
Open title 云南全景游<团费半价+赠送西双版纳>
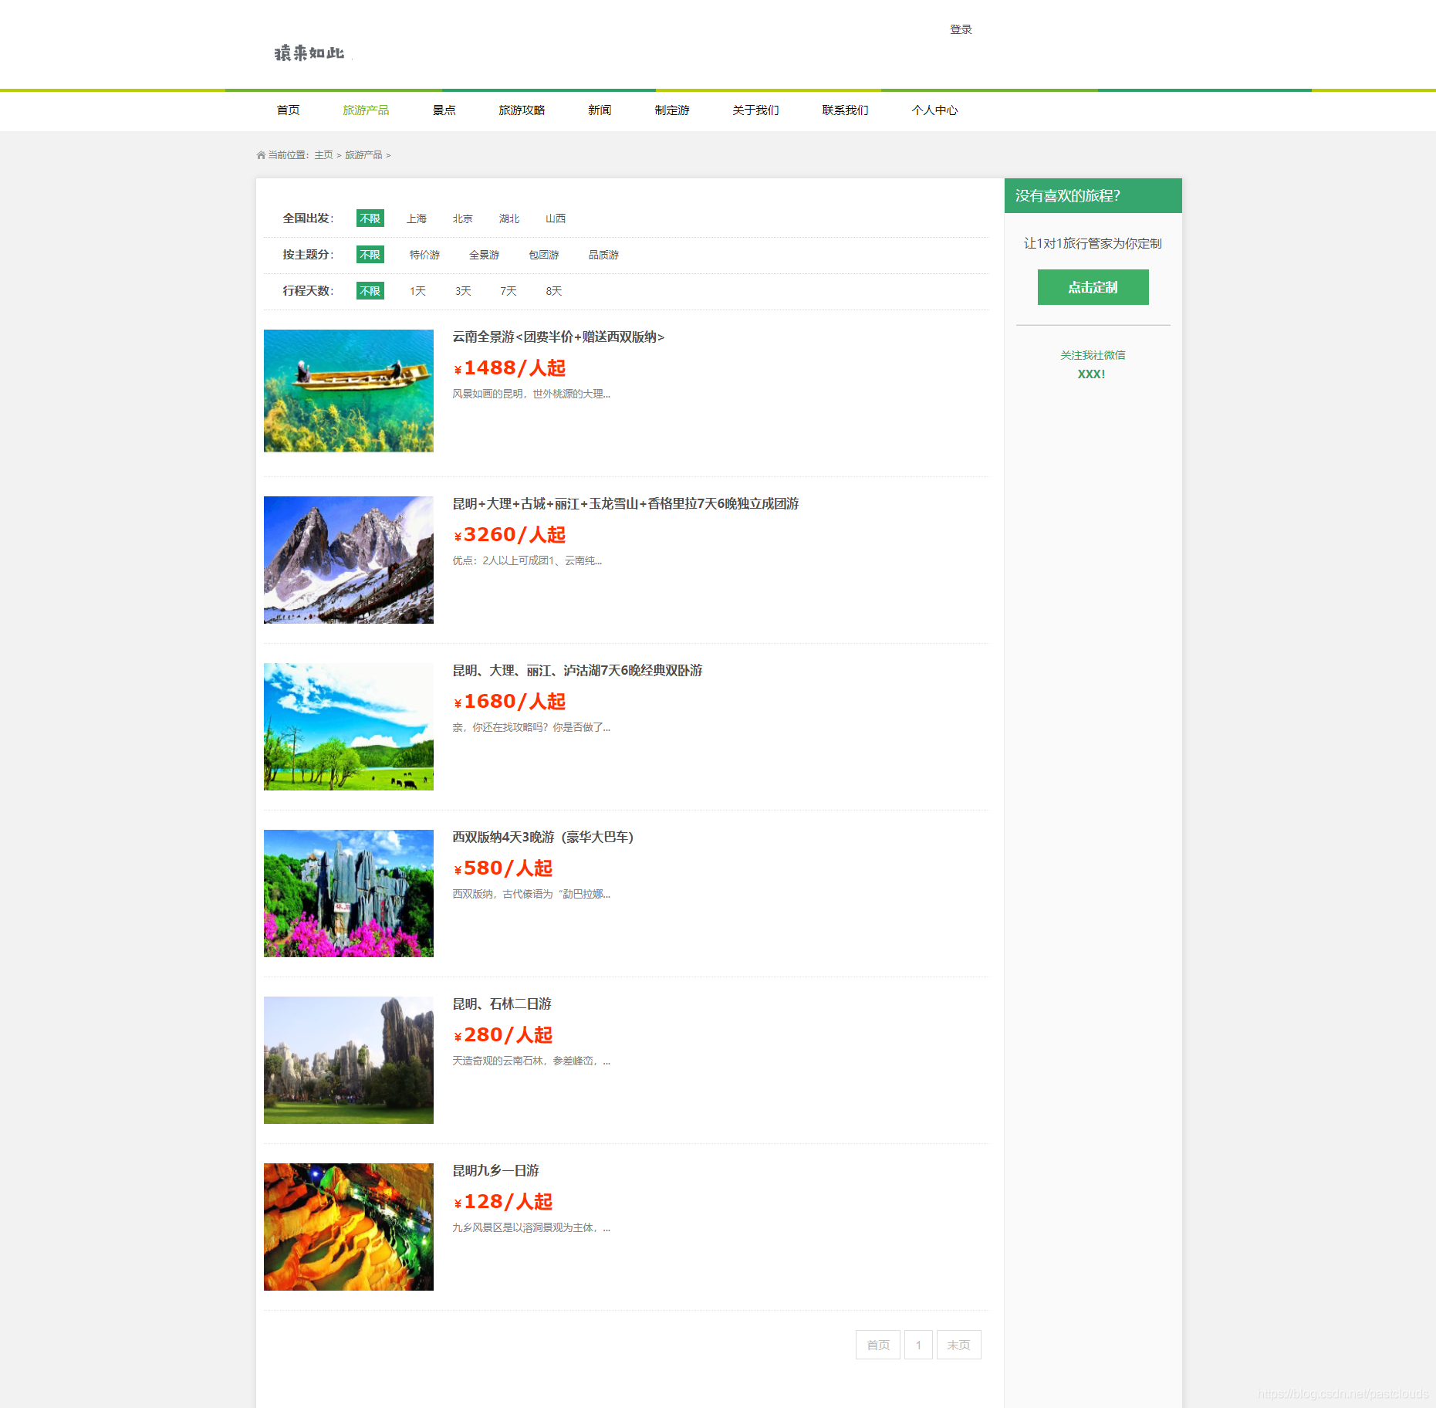click(558, 337)
